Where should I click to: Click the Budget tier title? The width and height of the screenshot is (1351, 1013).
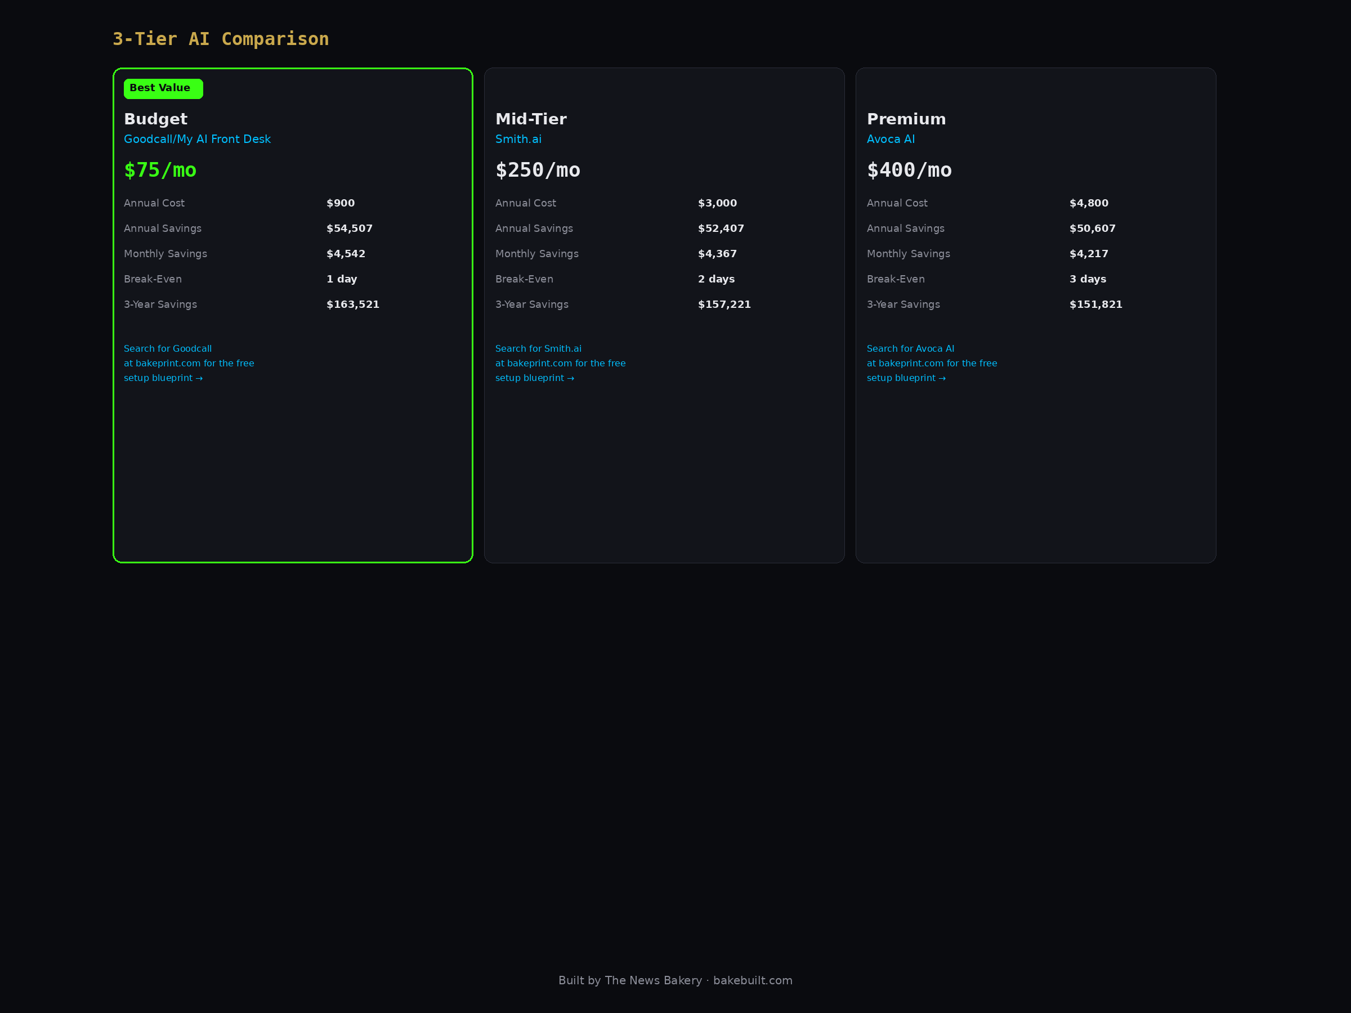tap(156, 119)
